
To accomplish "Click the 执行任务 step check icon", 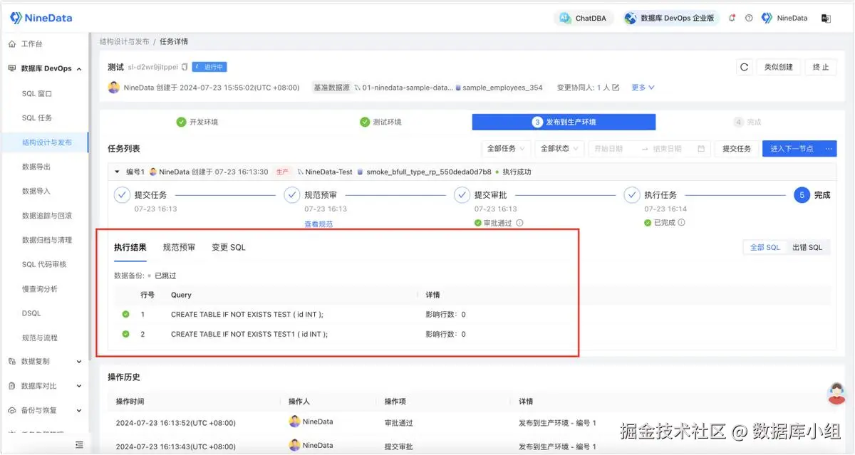I will click(631, 194).
